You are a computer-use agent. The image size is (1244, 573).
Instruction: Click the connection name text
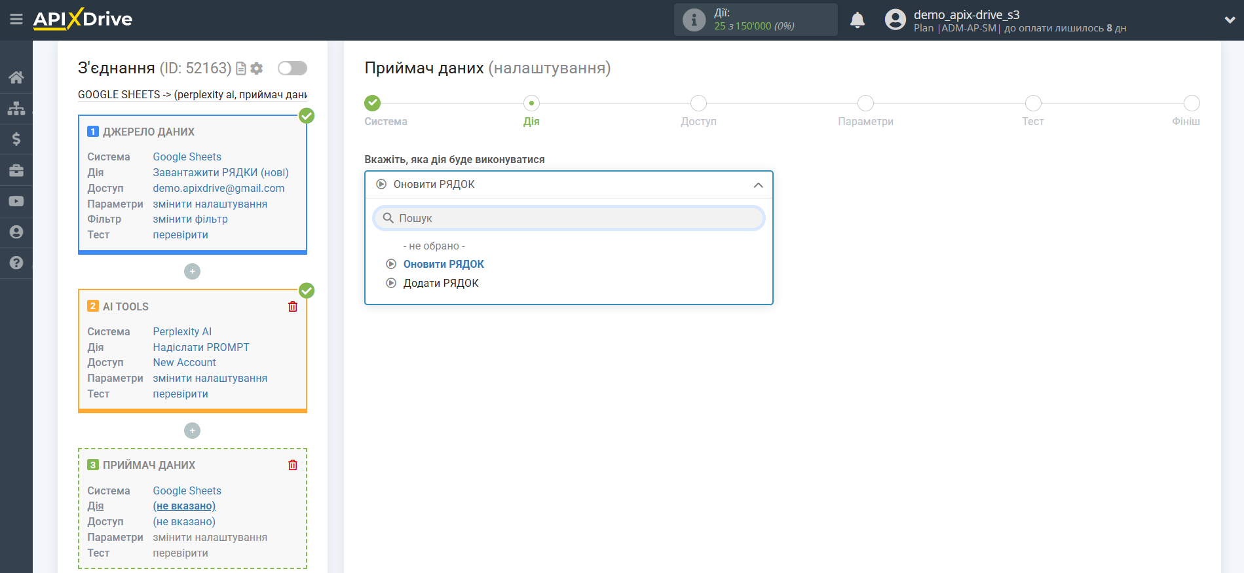(x=193, y=94)
